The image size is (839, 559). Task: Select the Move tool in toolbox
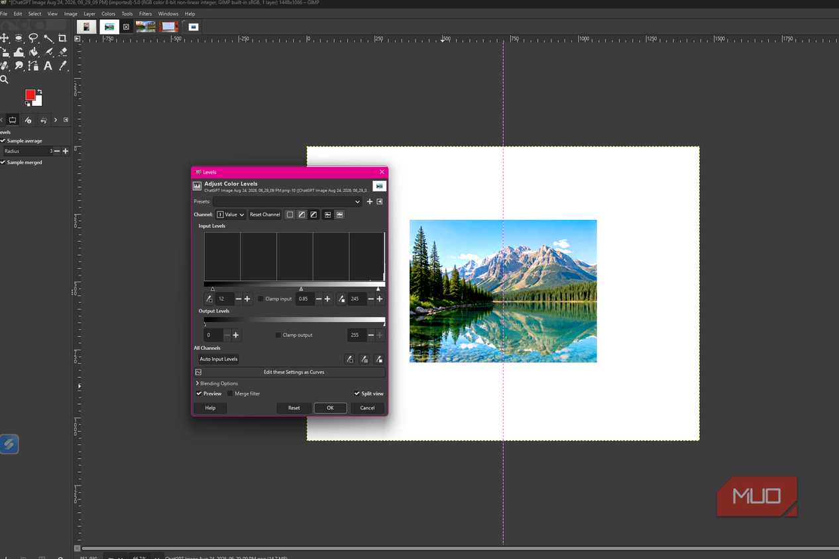click(5, 38)
